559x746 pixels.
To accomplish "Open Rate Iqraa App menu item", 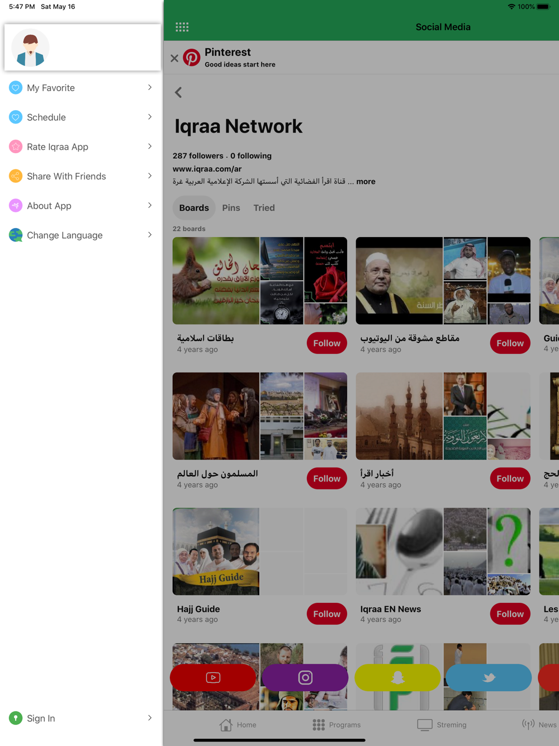I will [x=81, y=147].
